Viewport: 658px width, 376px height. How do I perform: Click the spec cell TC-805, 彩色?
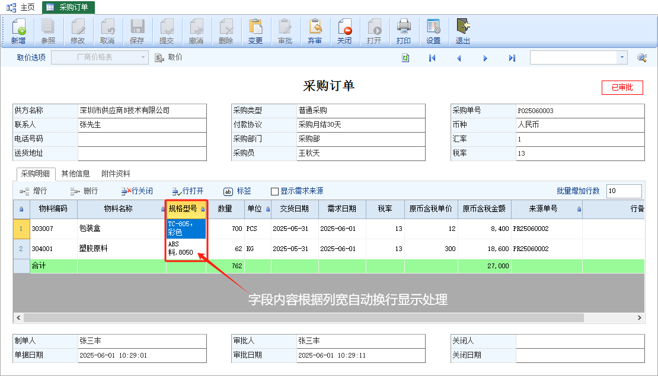[x=186, y=229]
